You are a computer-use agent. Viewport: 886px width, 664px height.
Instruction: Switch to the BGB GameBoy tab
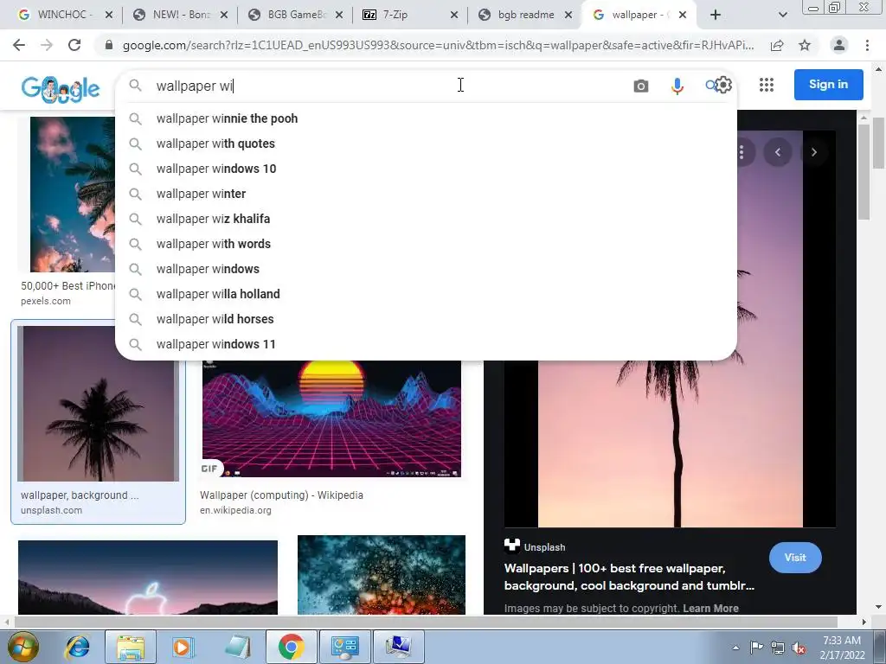pyautogui.click(x=295, y=15)
